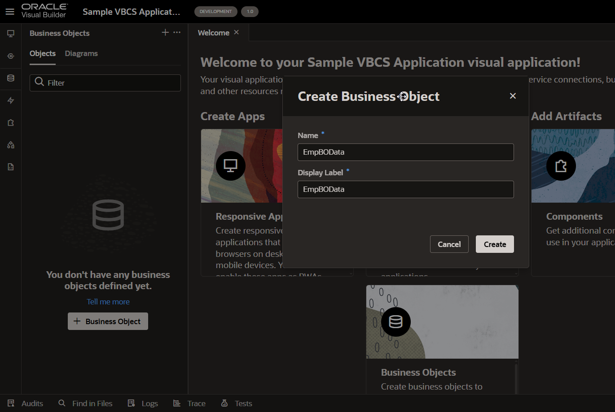Open the Tests panel

pos(237,403)
